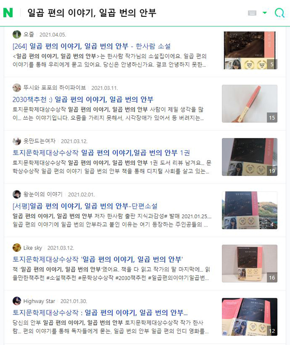Open the [264] 한사람 소설 post title
Image resolution: width=290 pixels, height=345 pixels.
coord(91,46)
